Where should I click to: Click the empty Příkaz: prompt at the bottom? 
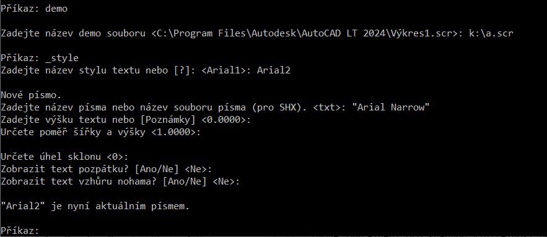(20, 231)
